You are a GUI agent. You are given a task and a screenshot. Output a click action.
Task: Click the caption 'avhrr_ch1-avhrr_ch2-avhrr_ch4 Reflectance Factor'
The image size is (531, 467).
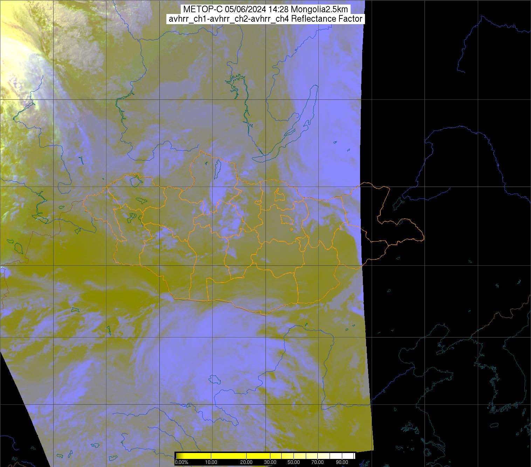(x=265, y=19)
